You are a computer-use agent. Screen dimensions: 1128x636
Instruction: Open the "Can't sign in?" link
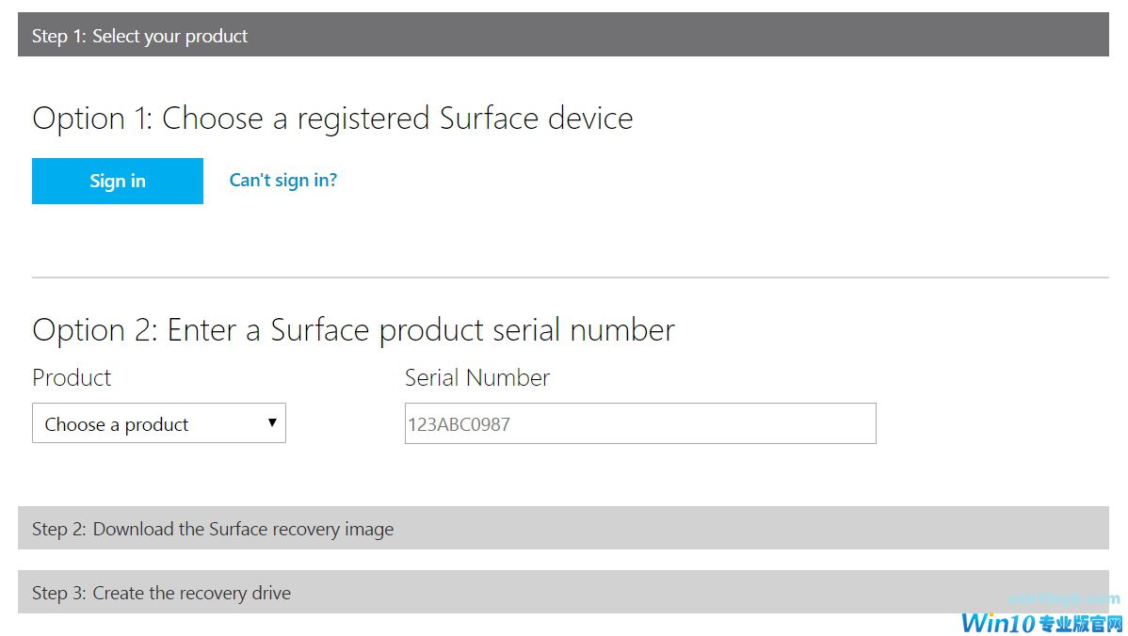tap(283, 180)
